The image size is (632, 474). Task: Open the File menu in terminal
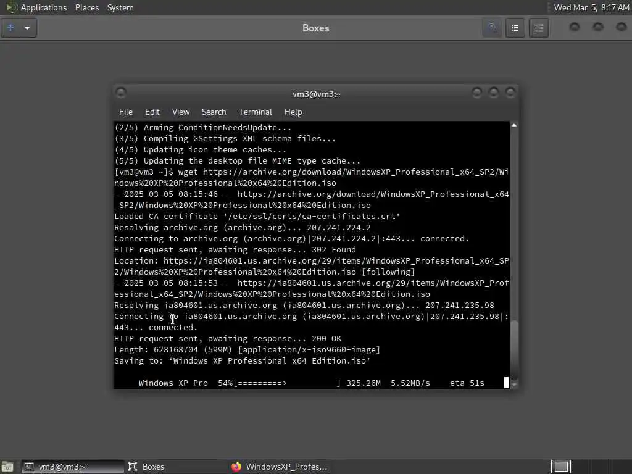pos(126,112)
